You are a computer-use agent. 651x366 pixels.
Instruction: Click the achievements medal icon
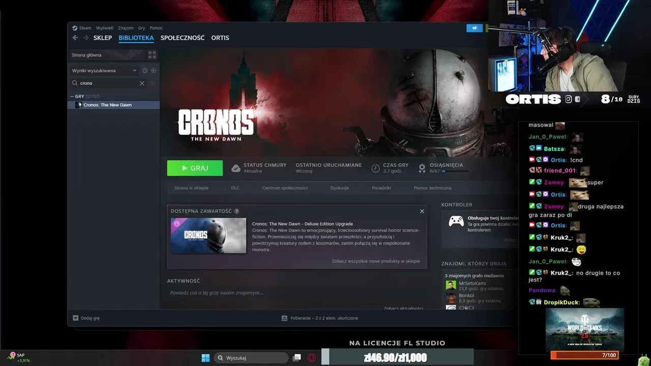click(x=422, y=168)
